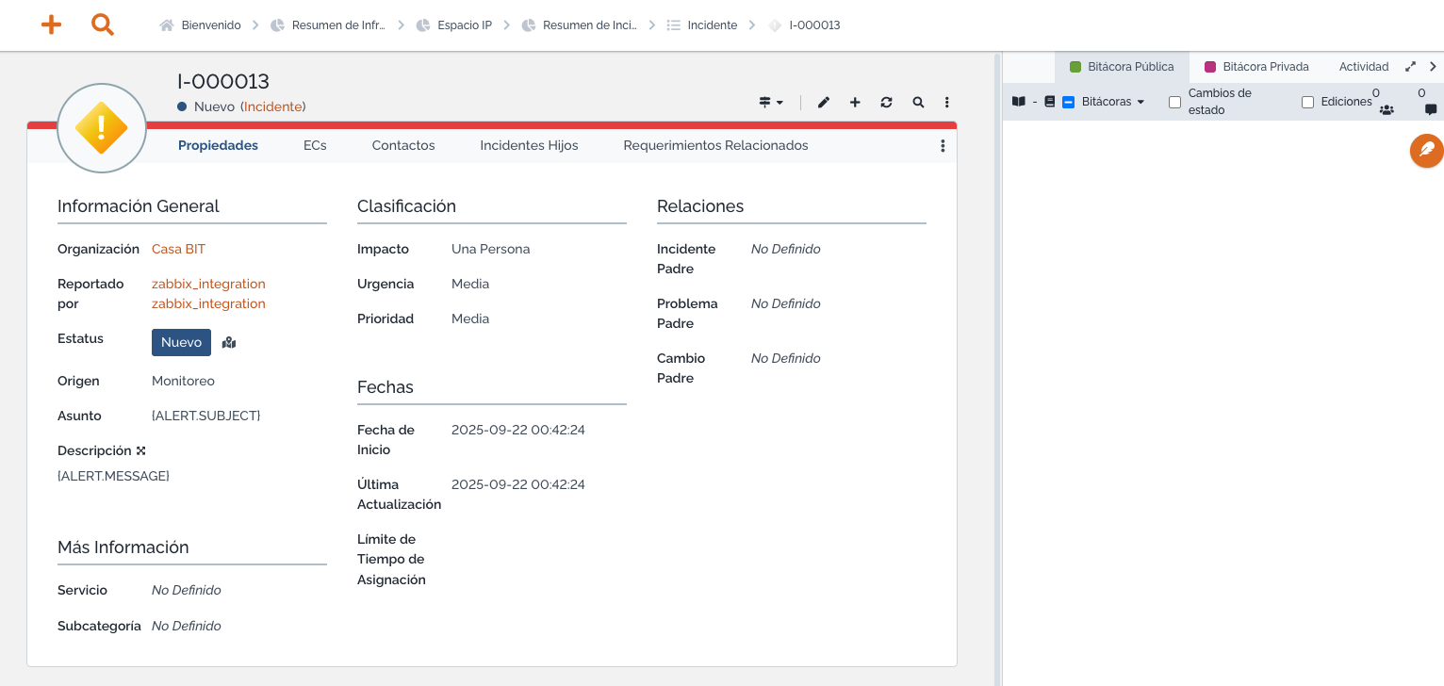
Task: Open the Bitácoras dropdown arrow
Action: (1140, 102)
